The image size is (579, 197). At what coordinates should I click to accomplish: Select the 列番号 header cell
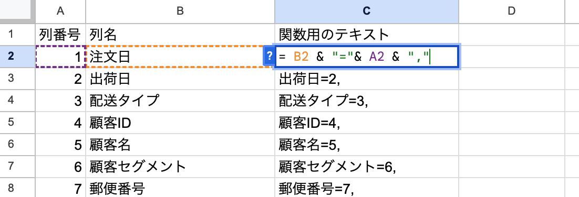(x=60, y=35)
